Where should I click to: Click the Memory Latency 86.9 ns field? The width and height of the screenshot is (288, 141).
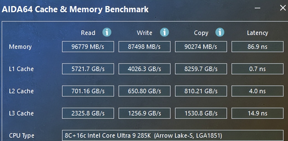point(257,47)
